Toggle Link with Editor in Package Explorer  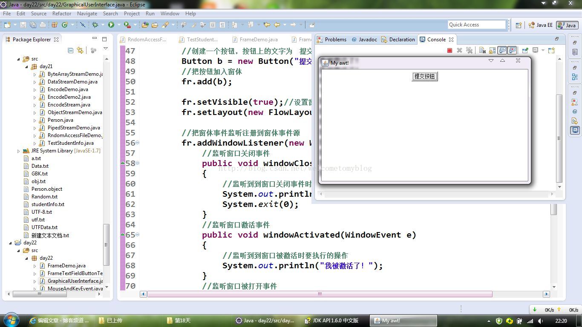[x=80, y=50]
